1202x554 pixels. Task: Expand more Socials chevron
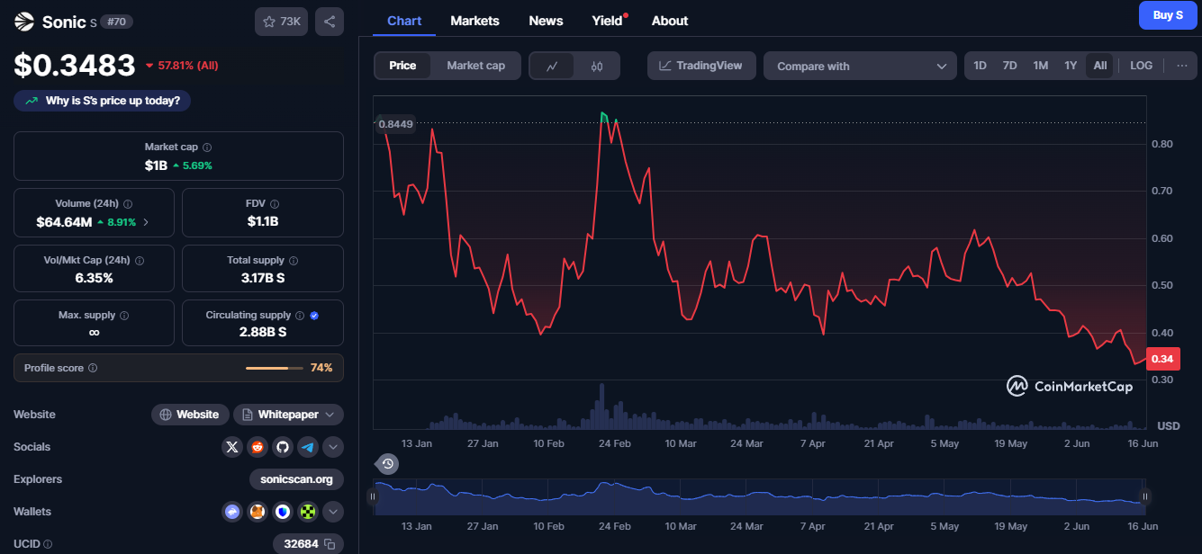[x=333, y=447]
